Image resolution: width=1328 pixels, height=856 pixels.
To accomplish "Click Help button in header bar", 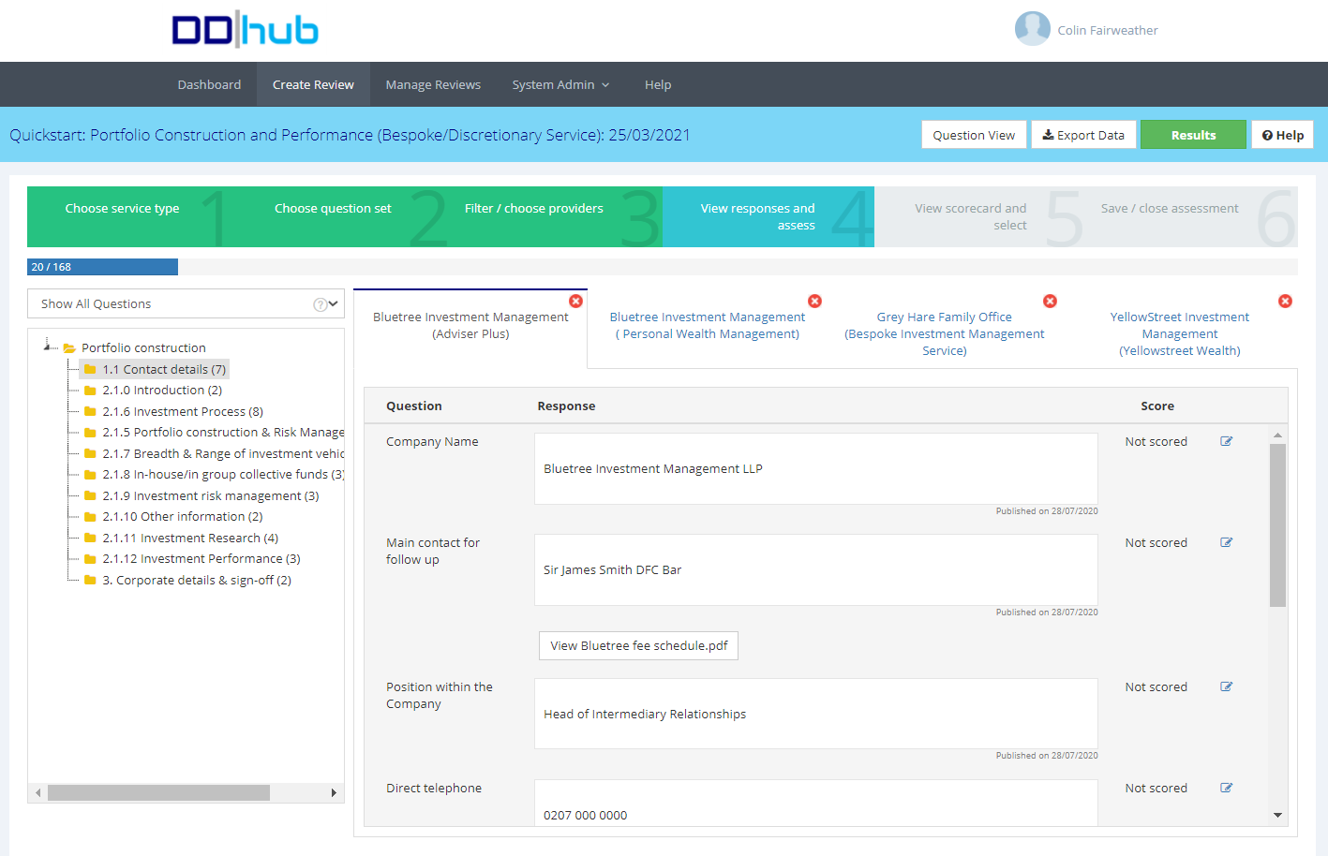I will (1282, 135).
